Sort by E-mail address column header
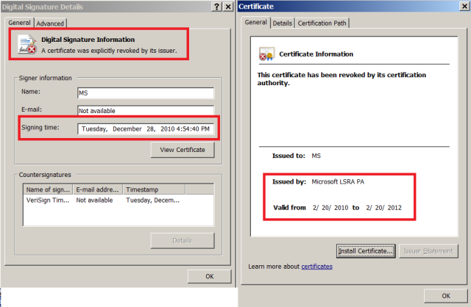471x307 pixels. (97, 189)
